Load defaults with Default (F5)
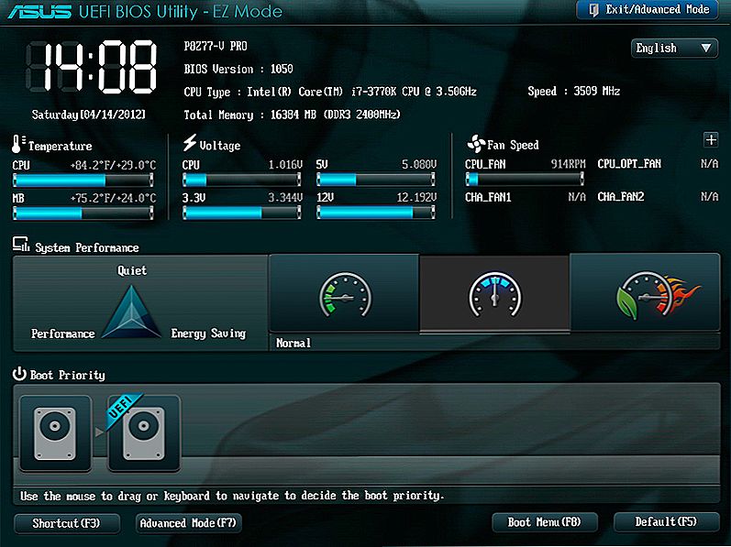 [666, 522]
